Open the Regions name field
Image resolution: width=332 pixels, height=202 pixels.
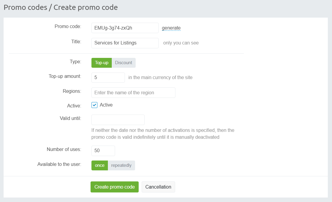[x=133, y=92]
